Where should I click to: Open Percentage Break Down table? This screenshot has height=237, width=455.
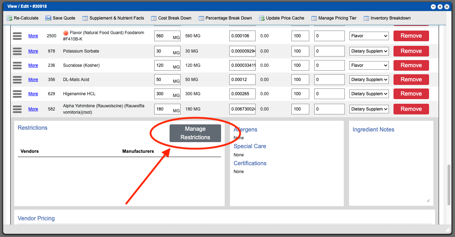201,18
